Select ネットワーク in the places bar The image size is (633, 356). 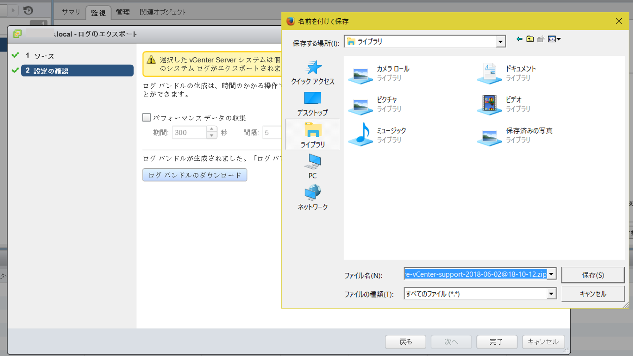pos(313,198)
